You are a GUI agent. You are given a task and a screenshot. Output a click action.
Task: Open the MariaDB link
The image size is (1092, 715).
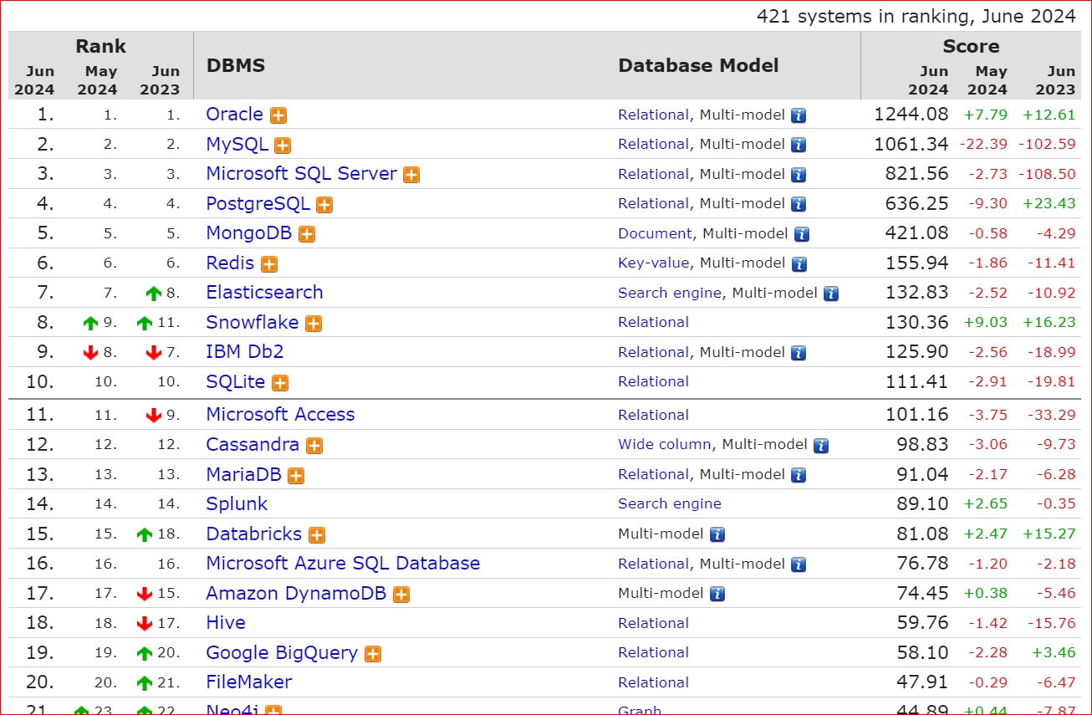[244, 474]
